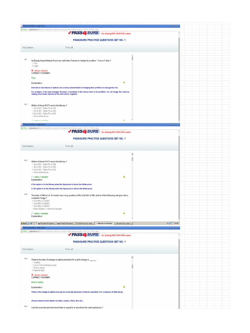250x333 pixels.
Task: Select 'Sell Nifty of 330000' option
Action: (33, 204)
